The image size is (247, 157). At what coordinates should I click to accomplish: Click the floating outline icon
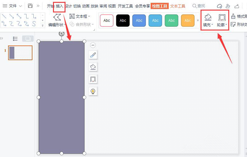tap(93, 79)
